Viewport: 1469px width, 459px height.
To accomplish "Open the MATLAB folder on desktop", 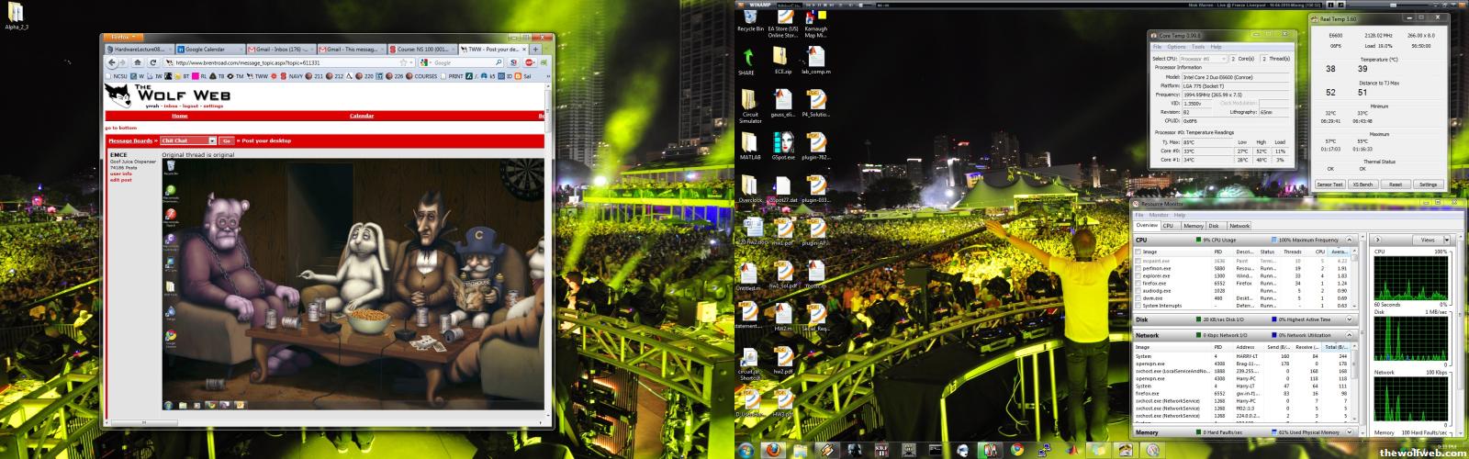I will pyautogui.click(x=750, y=147).
